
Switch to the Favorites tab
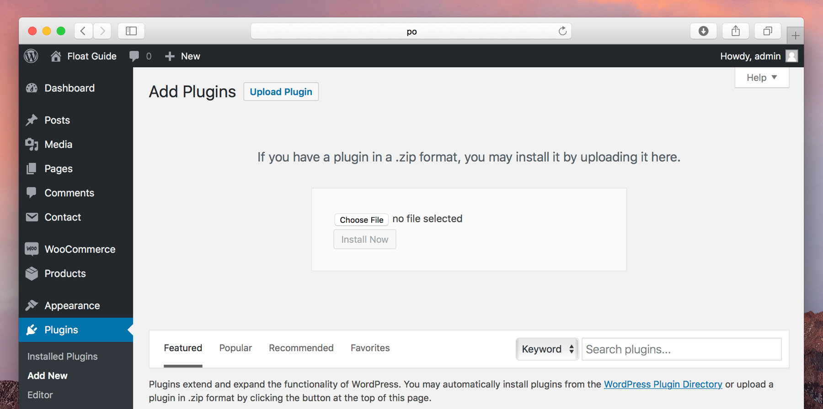(x=370, y=348)
